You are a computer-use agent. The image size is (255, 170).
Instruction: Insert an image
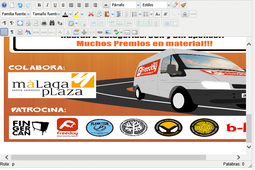(x=108, y=32)
